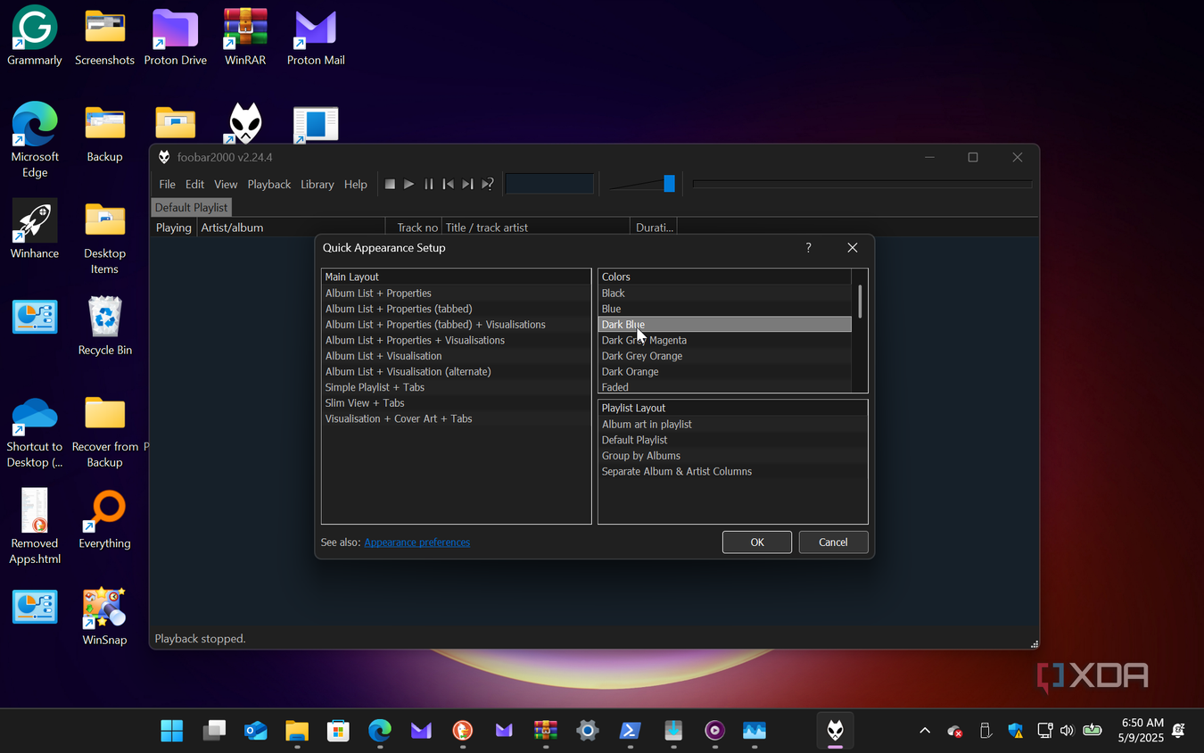Select the Everything search shortcut on the desktop
This screenshot has width=1204, height=753.
pyautogui.click(x=105, y=519)
